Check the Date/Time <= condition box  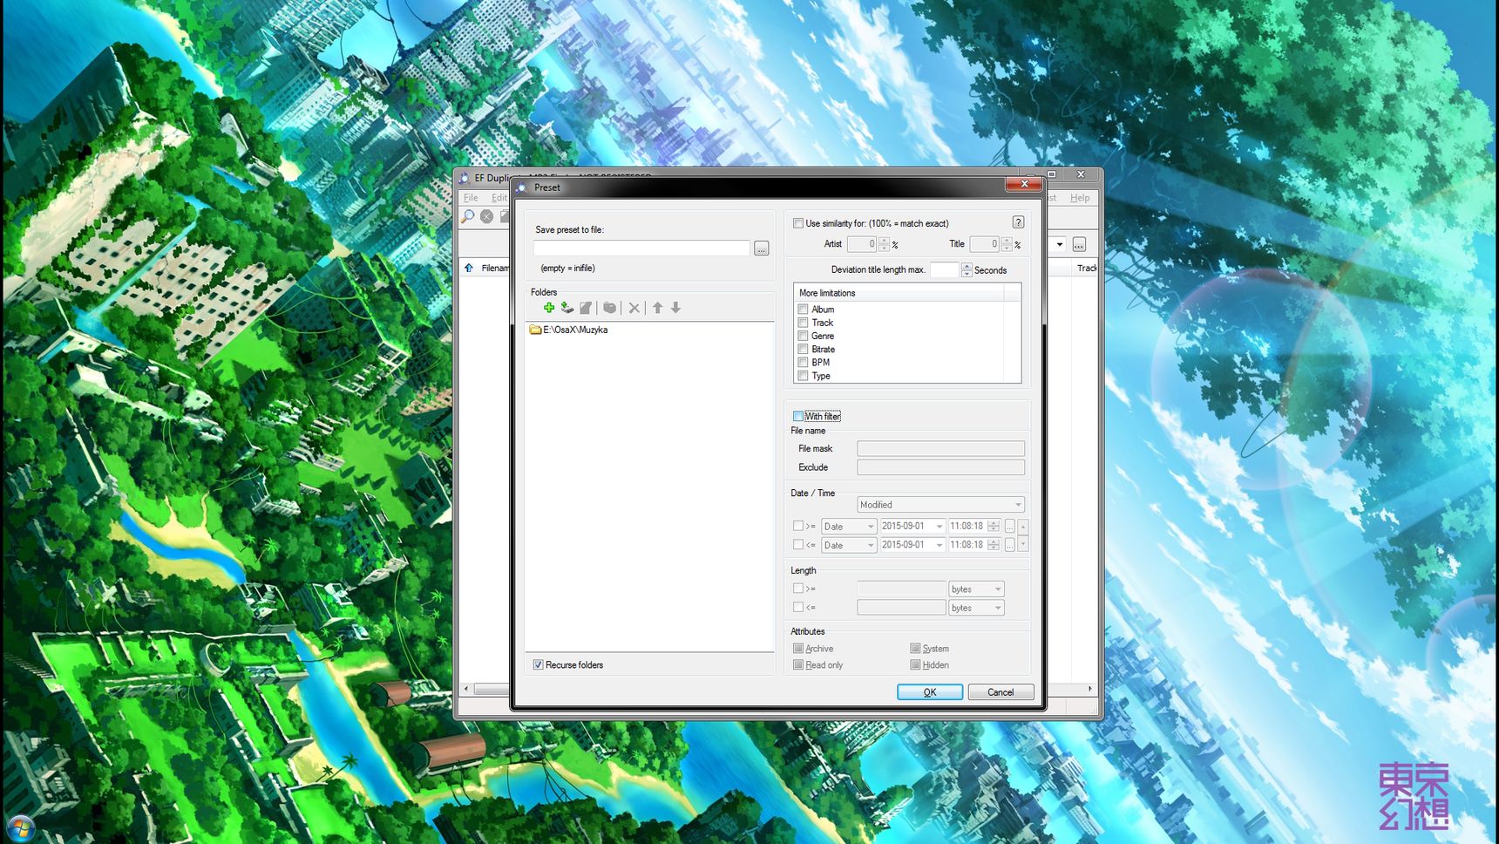[x=798, y=545]
